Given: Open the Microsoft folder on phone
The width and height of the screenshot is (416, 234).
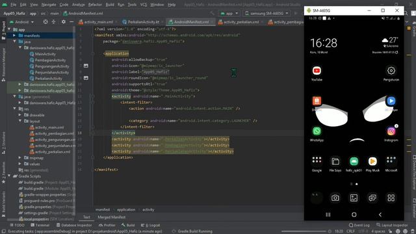Looking at the screenshot, I should (391, 161).
